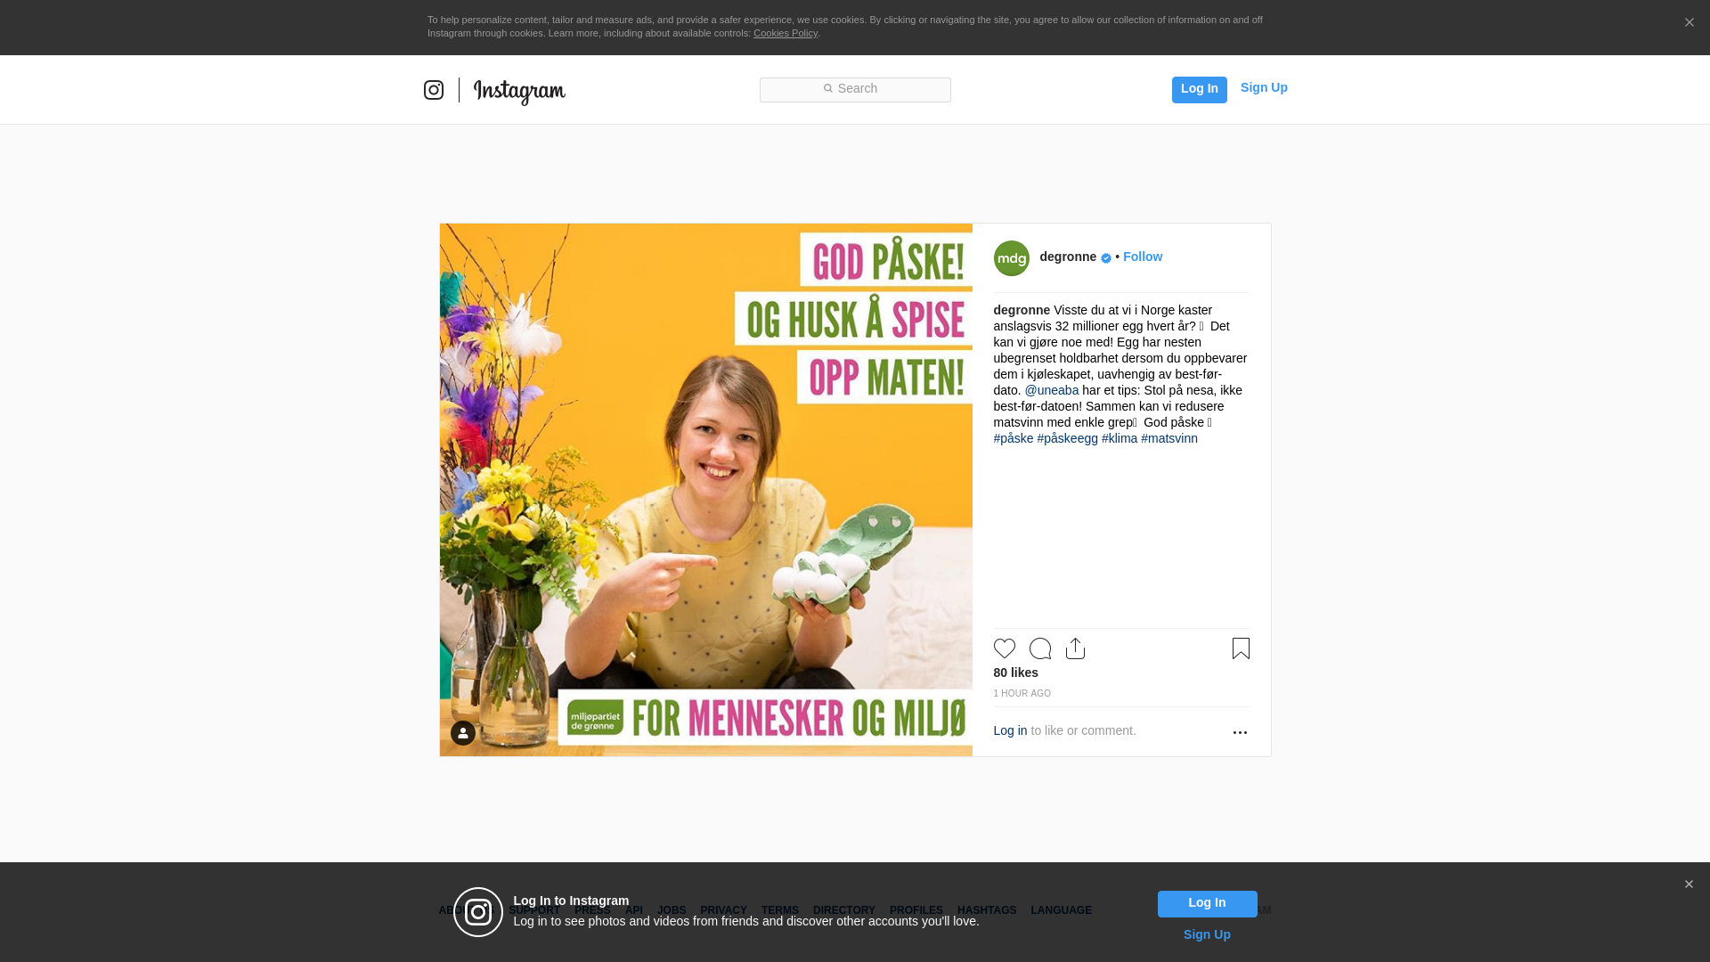Save post with the bookmark icon
1710x962 pixels.
point(1240,648)
